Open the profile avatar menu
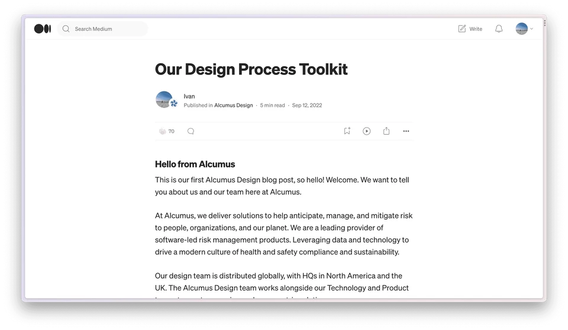The height and width of the screenshot is (330, 568). pyautogui.click(x=522, y=28)
